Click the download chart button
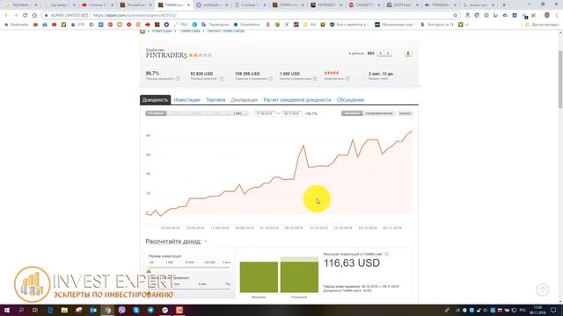Screen dimensions: 563x316 [405, 113]
